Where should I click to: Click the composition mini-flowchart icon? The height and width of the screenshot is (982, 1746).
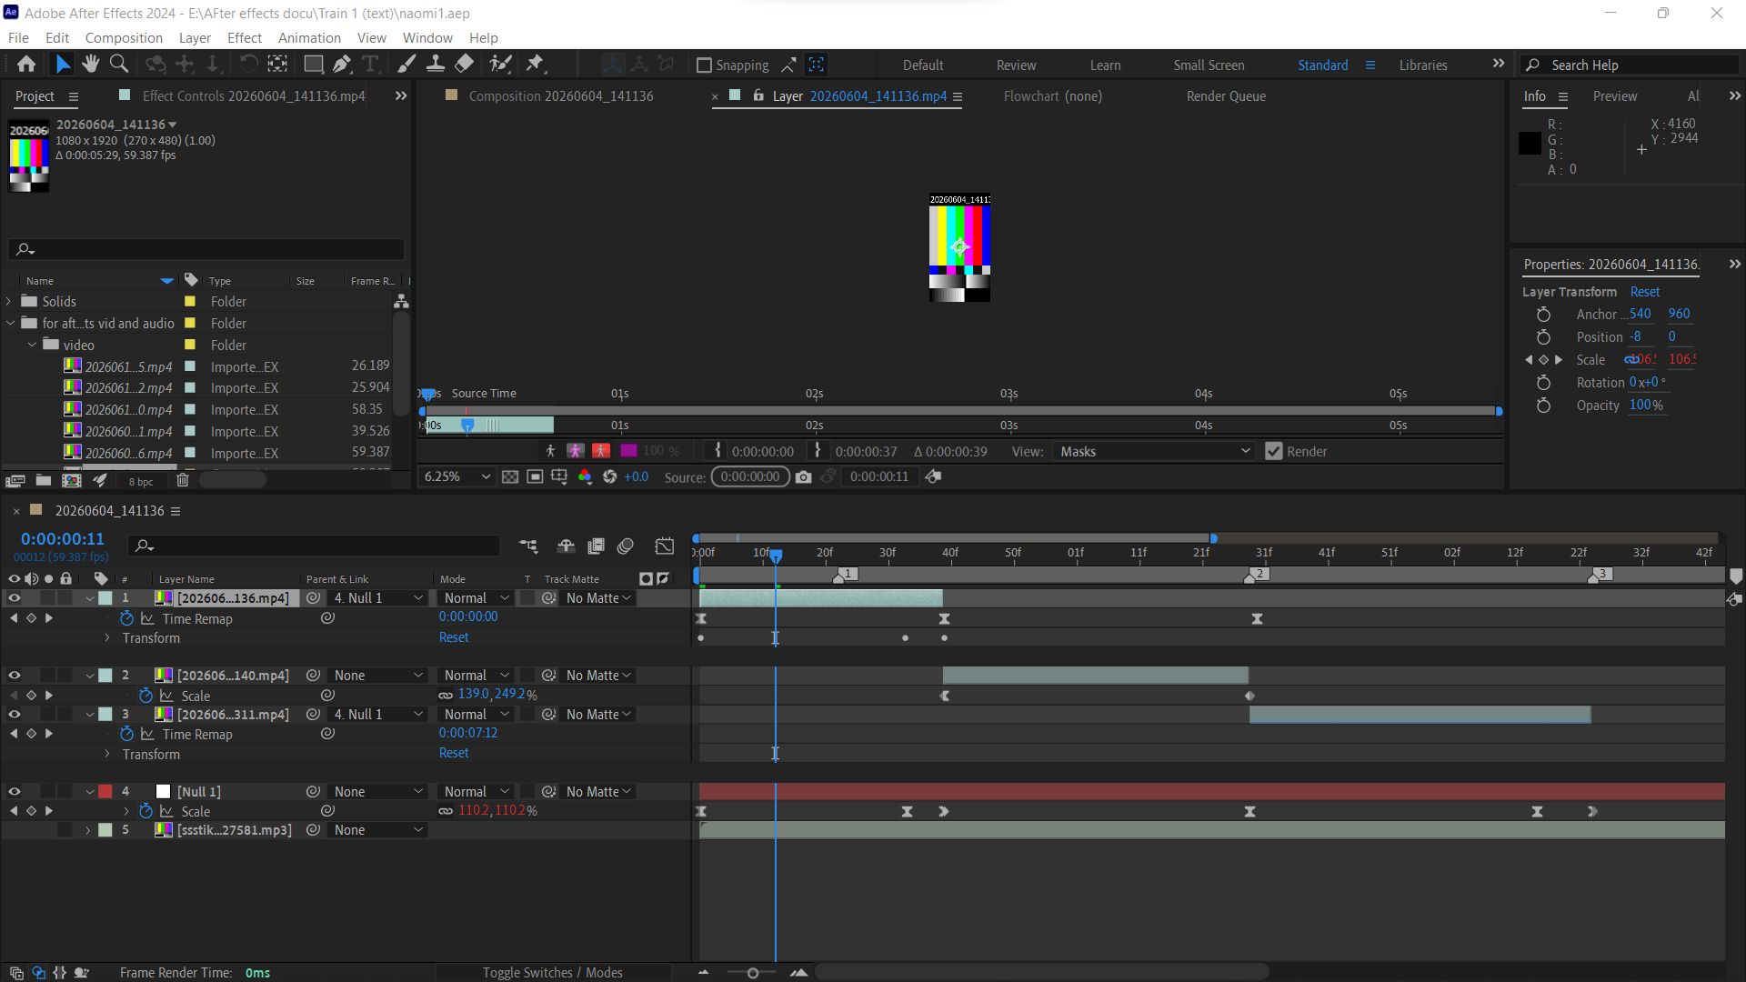pos(528,546)
